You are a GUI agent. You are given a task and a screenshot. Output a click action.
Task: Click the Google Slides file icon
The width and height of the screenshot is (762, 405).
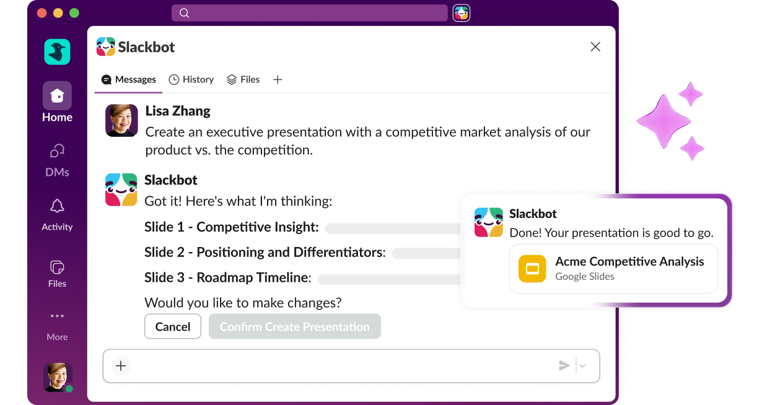(x=532, y=268)
